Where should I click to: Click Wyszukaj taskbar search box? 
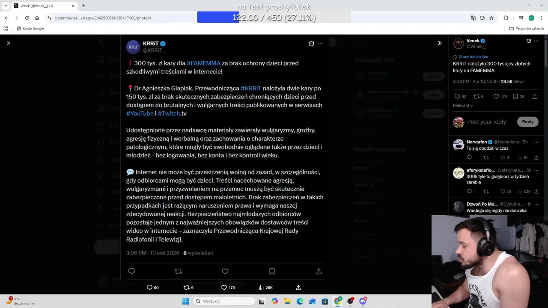click(x=223, y=301)
